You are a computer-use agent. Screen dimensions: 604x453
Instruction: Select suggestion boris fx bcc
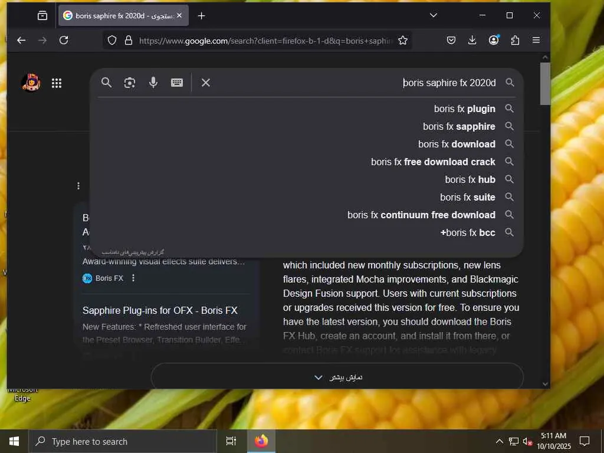[307, 232]
